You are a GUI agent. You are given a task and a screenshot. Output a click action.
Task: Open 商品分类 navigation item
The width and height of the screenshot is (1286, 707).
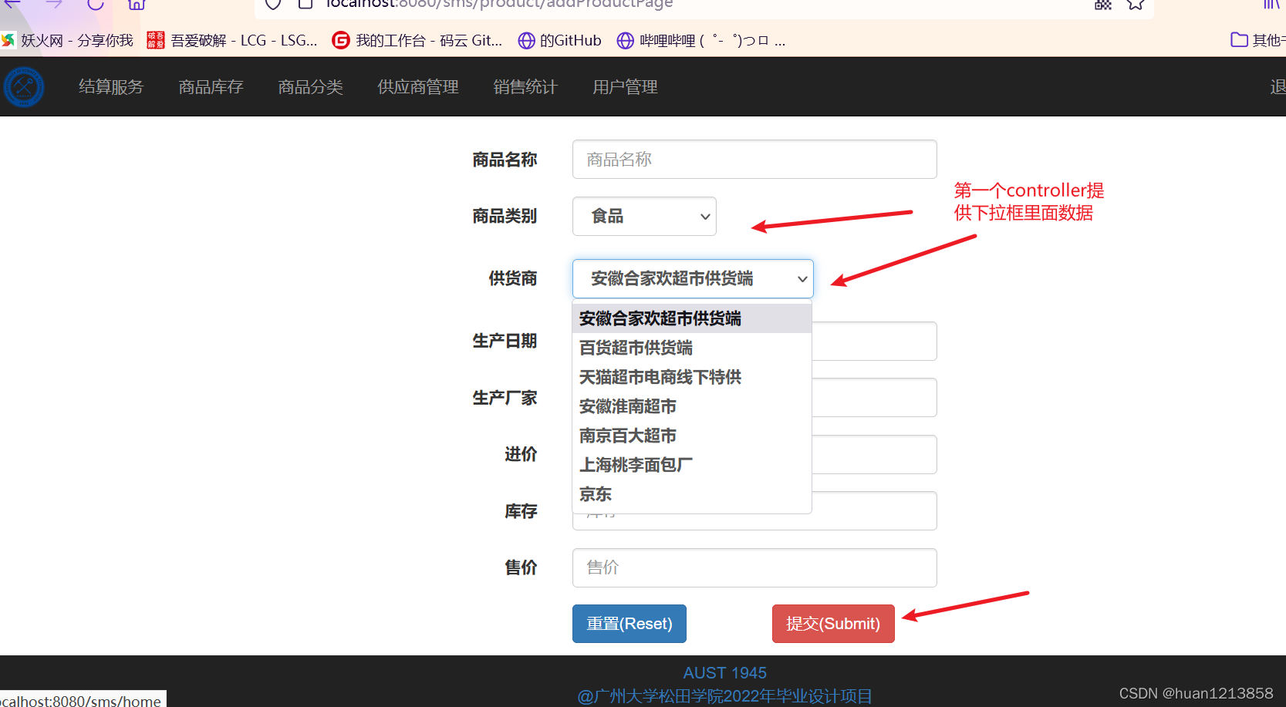[x=310, y=87]
